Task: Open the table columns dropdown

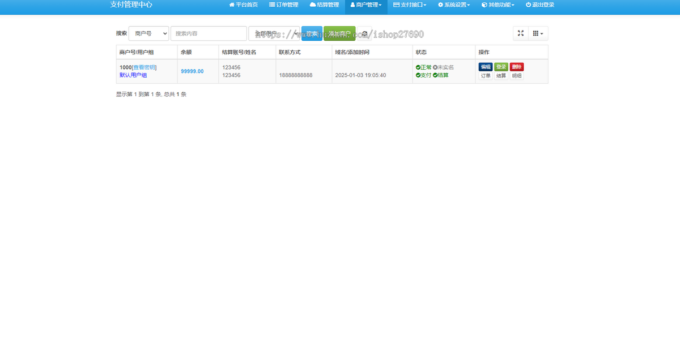Action: [538, 33]
